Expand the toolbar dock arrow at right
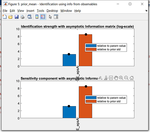This screenshot has width=150, height=132. click(x=146, y=11)
